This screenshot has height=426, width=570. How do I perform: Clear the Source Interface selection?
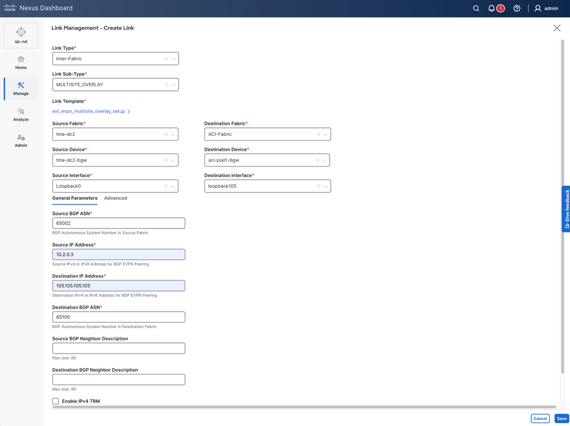coord(166,186)
